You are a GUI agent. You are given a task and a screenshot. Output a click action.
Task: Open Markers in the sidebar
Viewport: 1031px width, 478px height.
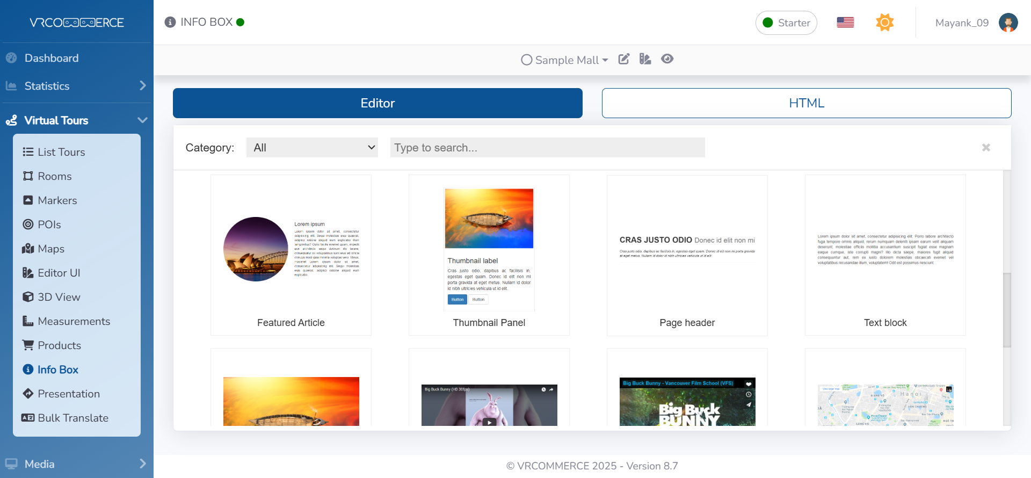pyautogui.click(x=57, y=200)
